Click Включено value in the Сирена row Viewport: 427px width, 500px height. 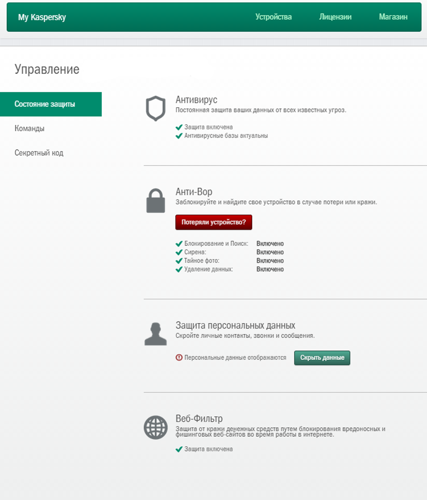click(x=270, y=252)
